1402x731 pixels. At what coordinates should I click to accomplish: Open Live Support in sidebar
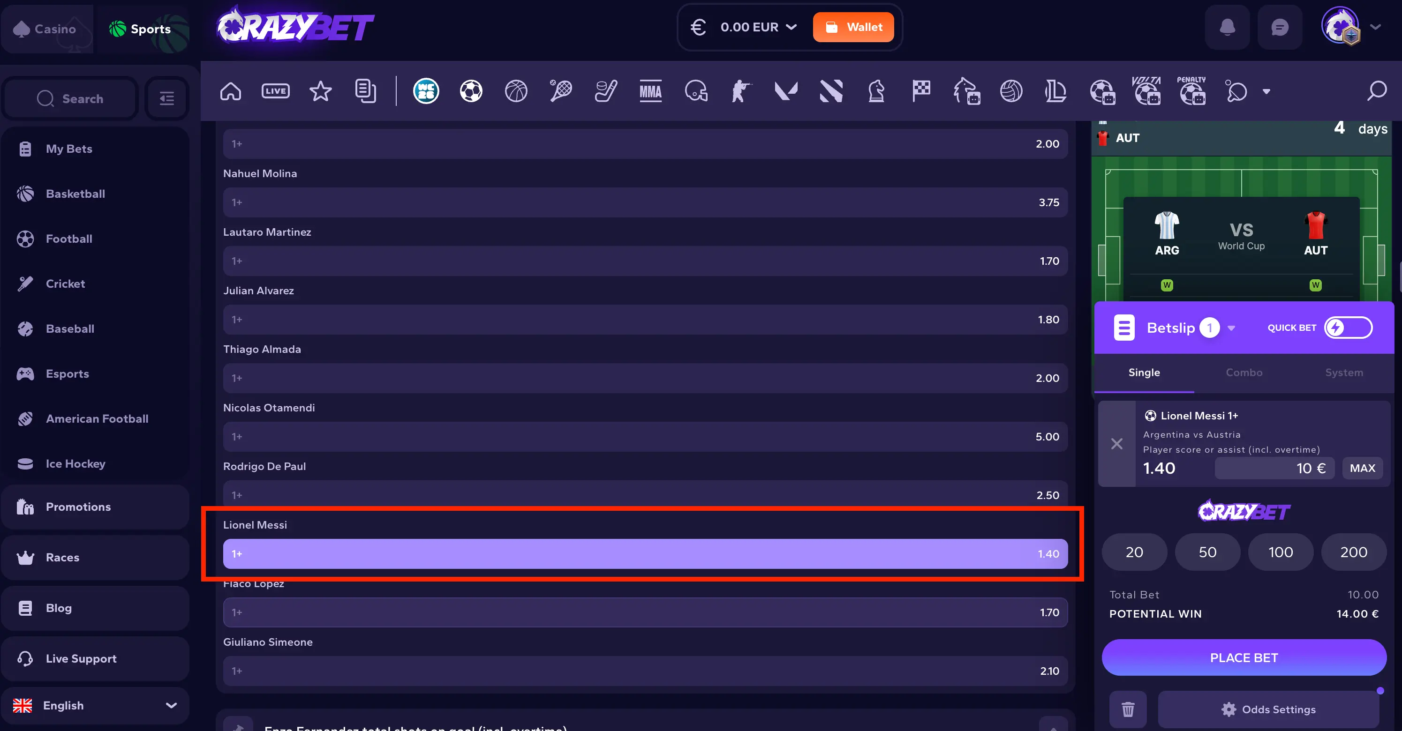tap(95, 659)
